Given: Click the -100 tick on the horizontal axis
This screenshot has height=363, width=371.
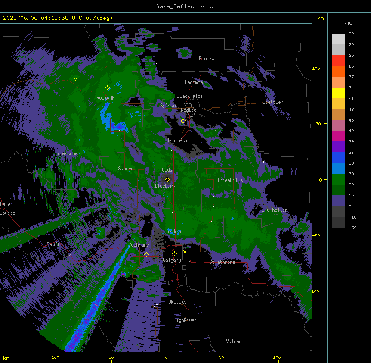Looking at the screenshot, I should click(54, 357).
